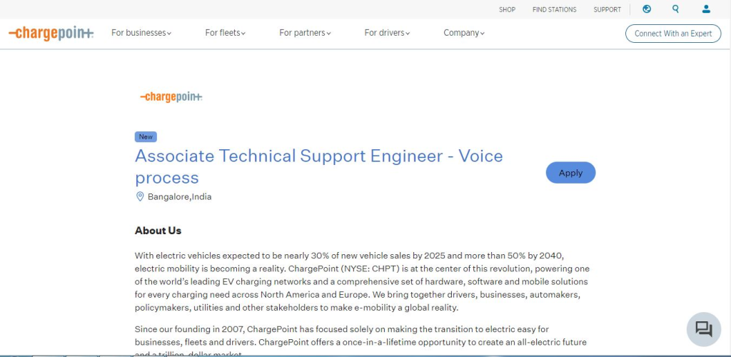Expand the For fleets menu
Viewport: 731px width, 357px height.
click(x=225, y=33)
